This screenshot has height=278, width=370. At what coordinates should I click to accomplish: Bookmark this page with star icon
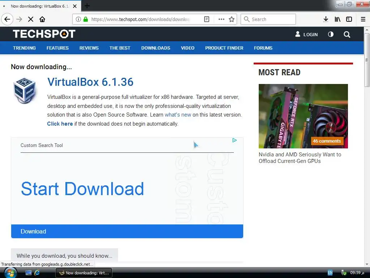pyautogui.click(x=232, y=19)
